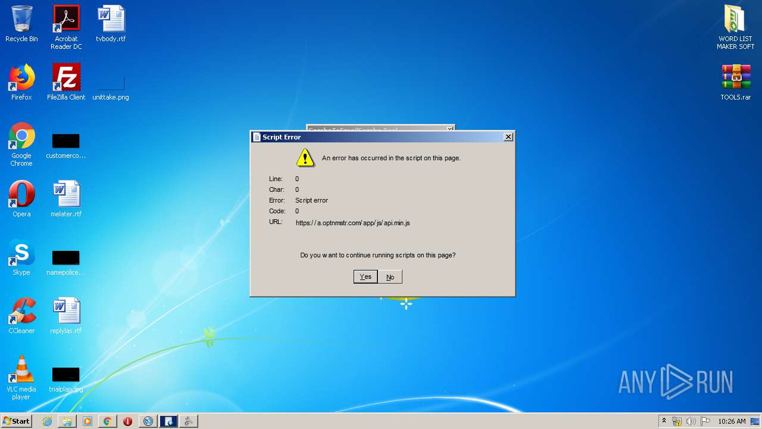Screen dimensions: 762x429
Task: Open Windows Explorer from taskbar
Action: (x=67, y=421)
